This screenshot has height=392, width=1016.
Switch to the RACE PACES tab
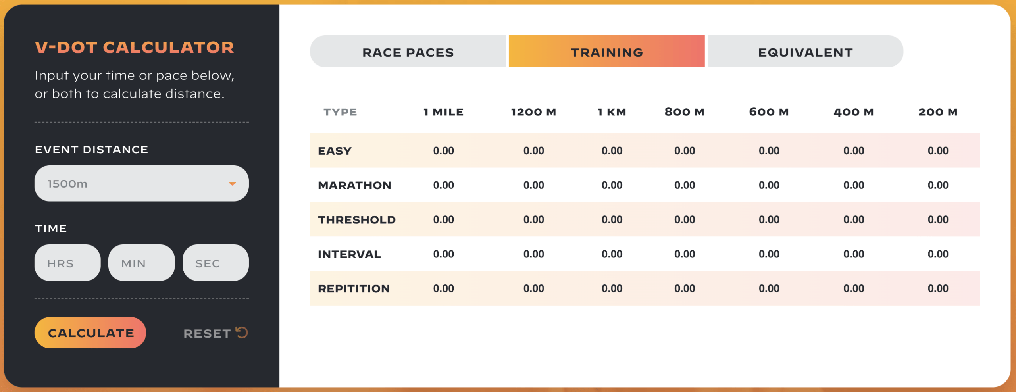click(x=408, y=52)
